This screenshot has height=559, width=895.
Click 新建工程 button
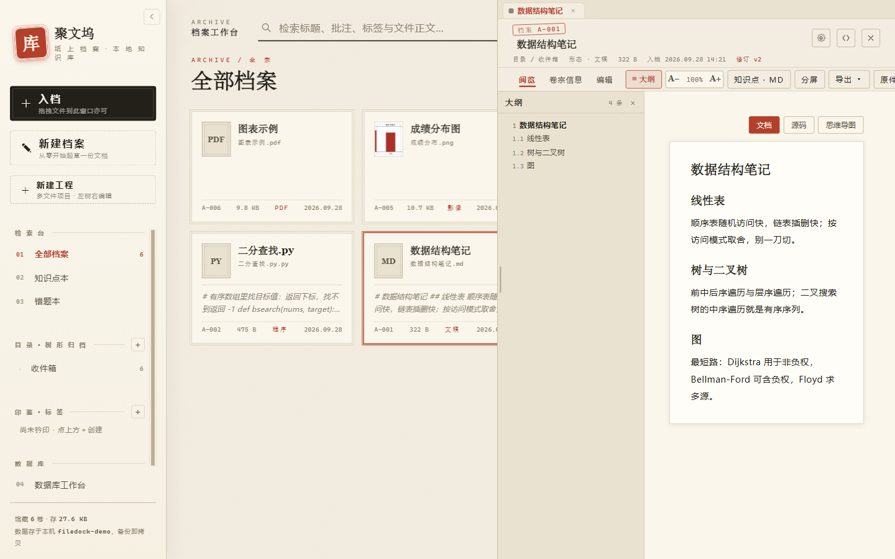(x=83, y=189)
